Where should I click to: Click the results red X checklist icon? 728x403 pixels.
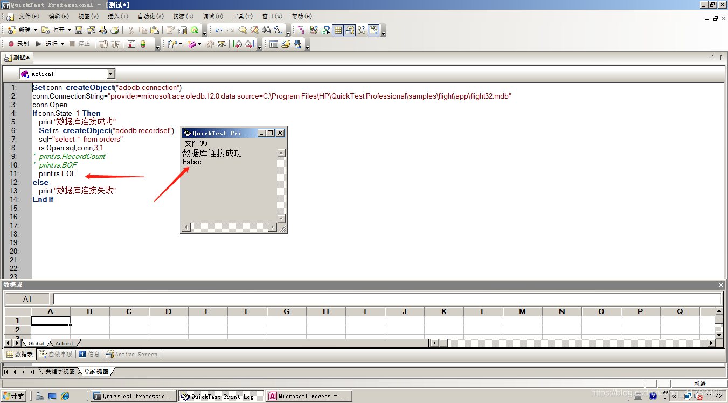point(131,44)
